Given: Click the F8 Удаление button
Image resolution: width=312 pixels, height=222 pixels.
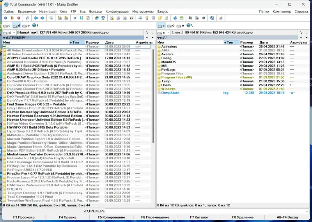Looking at the screenshot, I should (243, 217).
